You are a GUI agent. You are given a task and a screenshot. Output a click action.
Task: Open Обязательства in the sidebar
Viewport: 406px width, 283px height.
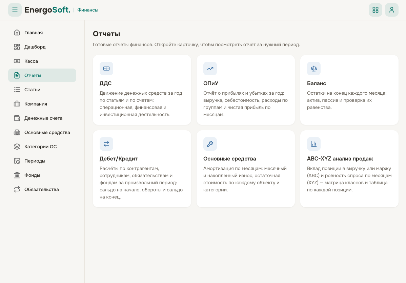tap(42, 189)
